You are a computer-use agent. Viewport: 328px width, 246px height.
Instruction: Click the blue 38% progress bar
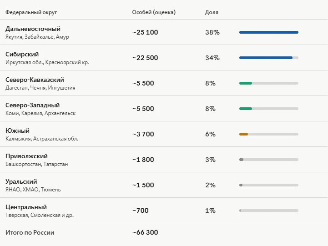click(x=269, y=32)
